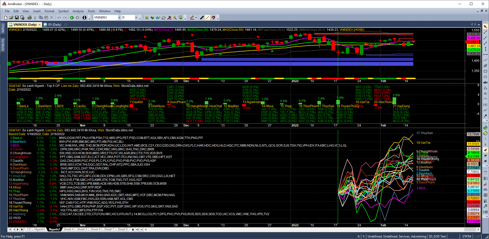This screenshot has width=489, height=239.
Task: Jump to last sheet with the arrow button
Action: 22,229
